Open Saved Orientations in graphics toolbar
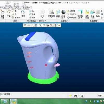104x104 pixels. [44, 25]
